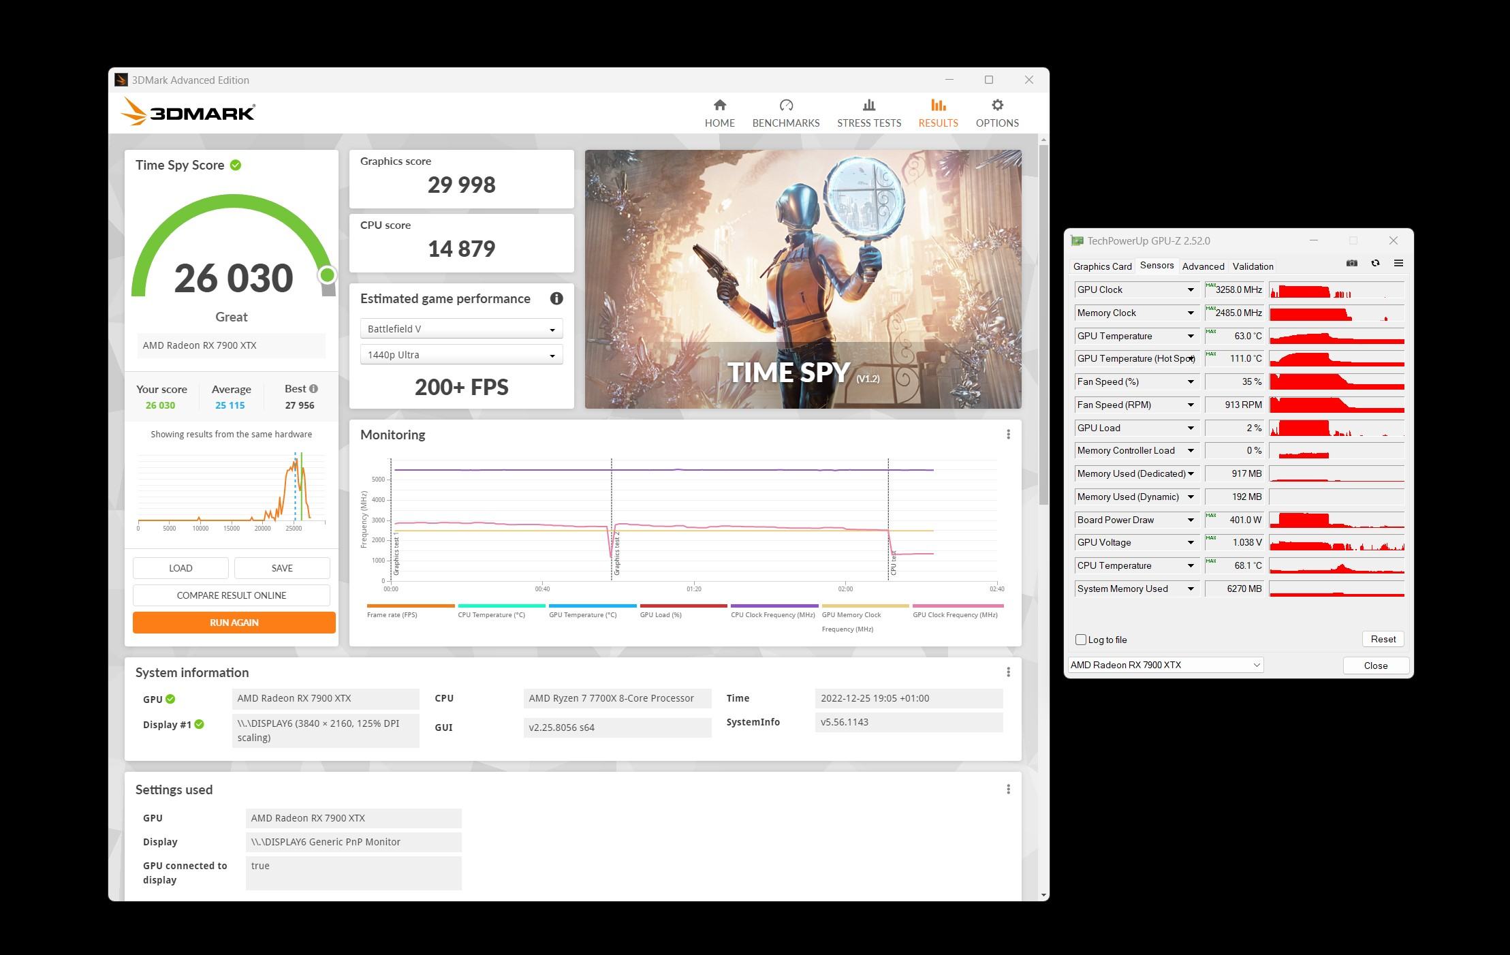Expand the Fan Speed (%) sensor dropdown
This screenshot has width=1510, height=955.
(1191, 382)
